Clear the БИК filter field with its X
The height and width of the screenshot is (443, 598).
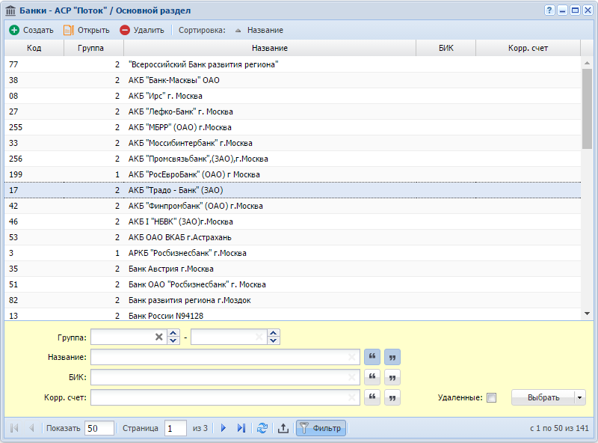pyautogui.click(x=351, y=377)
